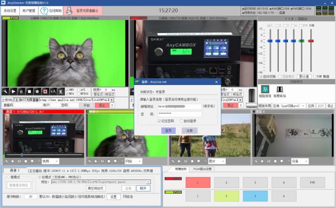Play channel 2 stream

pos(96,161)
